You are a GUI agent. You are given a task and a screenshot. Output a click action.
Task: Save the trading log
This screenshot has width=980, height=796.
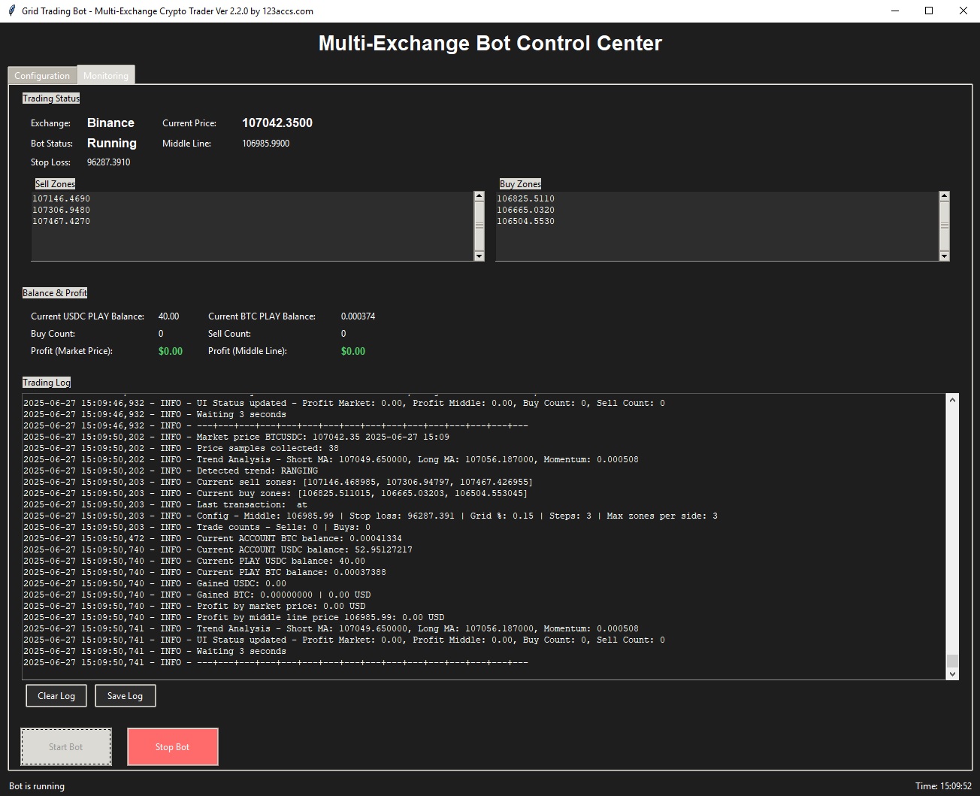pos(125,695)
